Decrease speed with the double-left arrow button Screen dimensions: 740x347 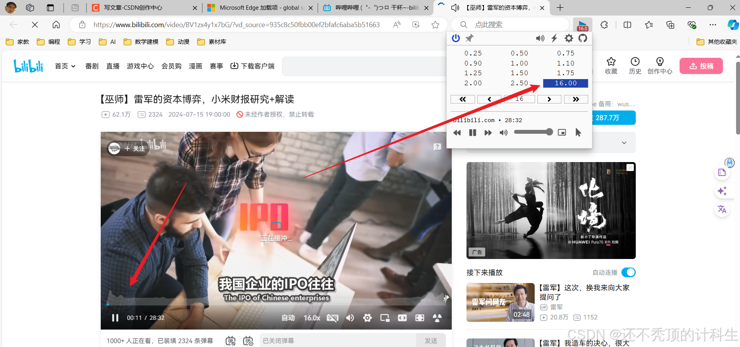[463, 99]
